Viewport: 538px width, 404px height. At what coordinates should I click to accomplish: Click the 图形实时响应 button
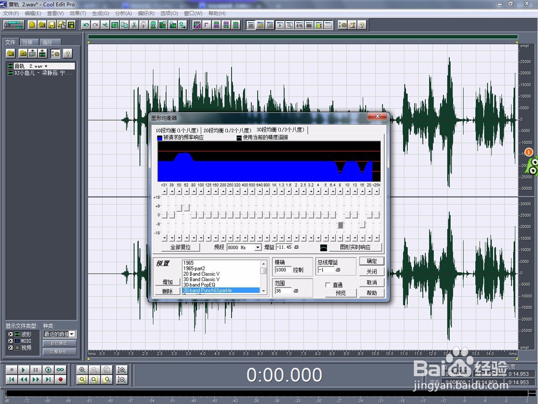355,247
